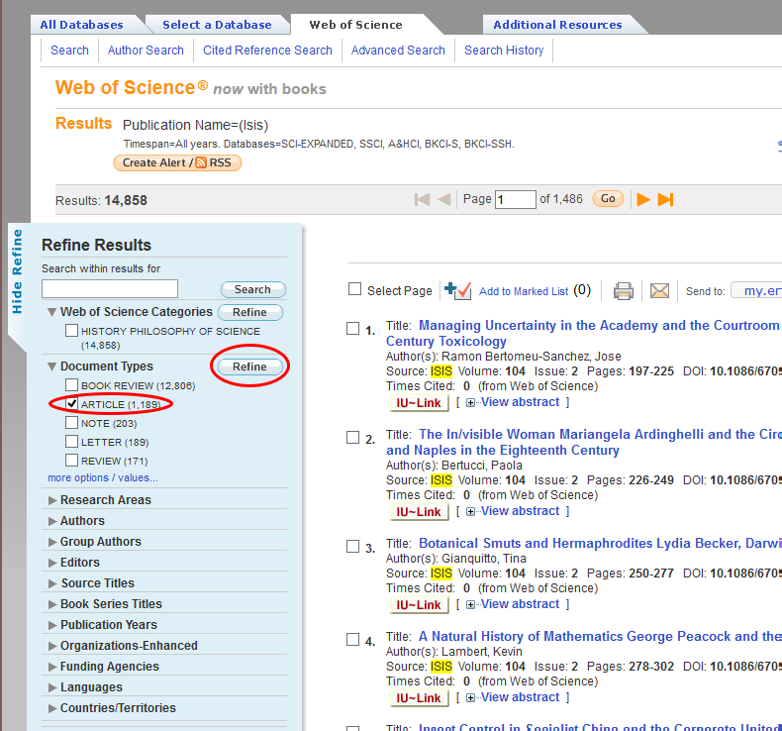This screenshot has height=731, width=782.
Task: Check the Book Review document type
Action: pos(72,384)
